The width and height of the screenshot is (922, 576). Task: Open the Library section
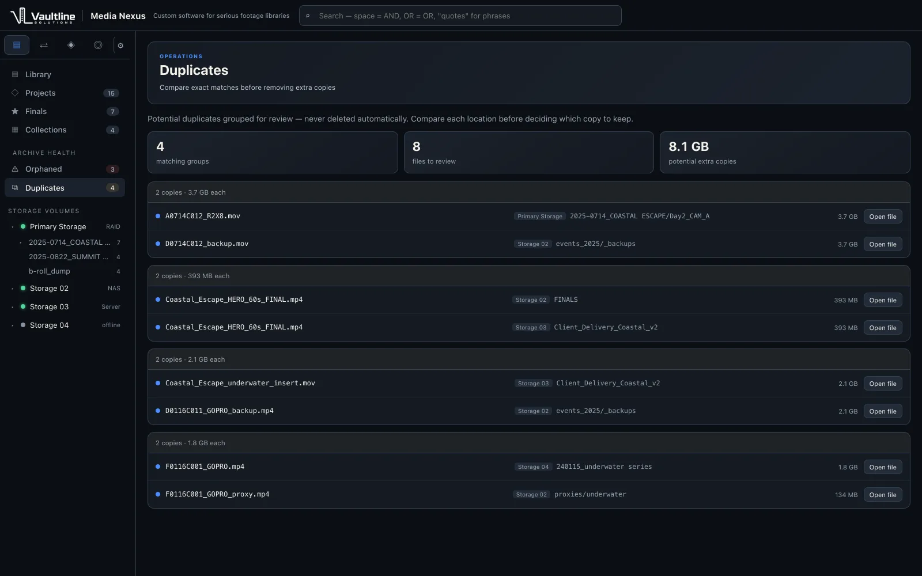tap(65, 74)
